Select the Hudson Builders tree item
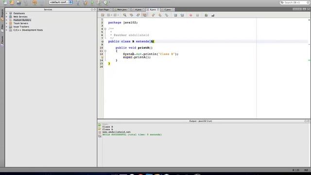 [x=22, y=20]
